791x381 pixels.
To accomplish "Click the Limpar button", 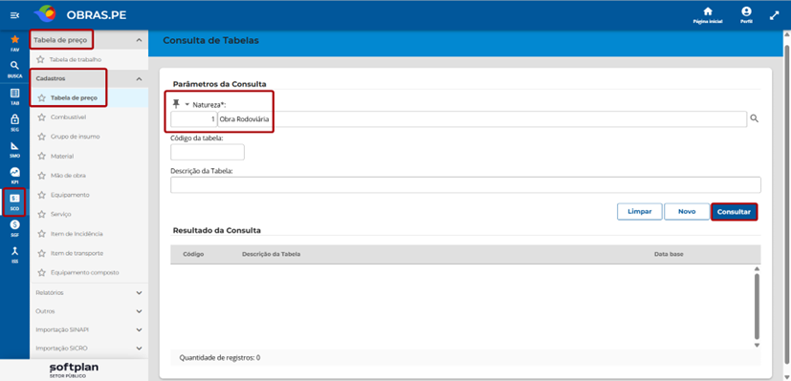I will tap(639, 212).
